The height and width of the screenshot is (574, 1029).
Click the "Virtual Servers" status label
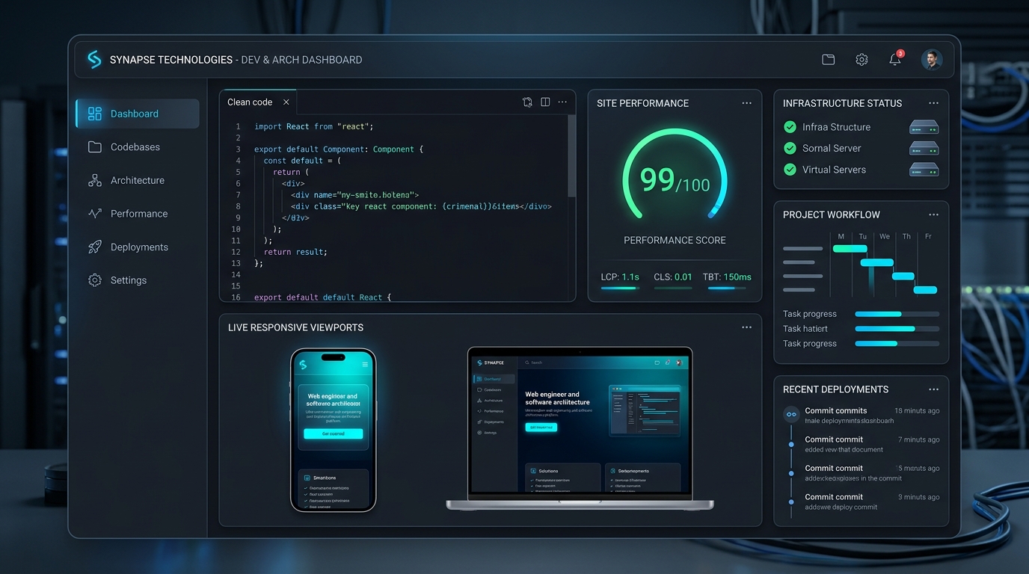pyautogui.click(x=834, y=170)
